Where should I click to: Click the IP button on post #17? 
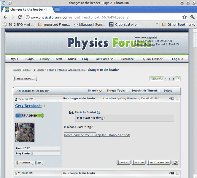click(x=39, y=163)
